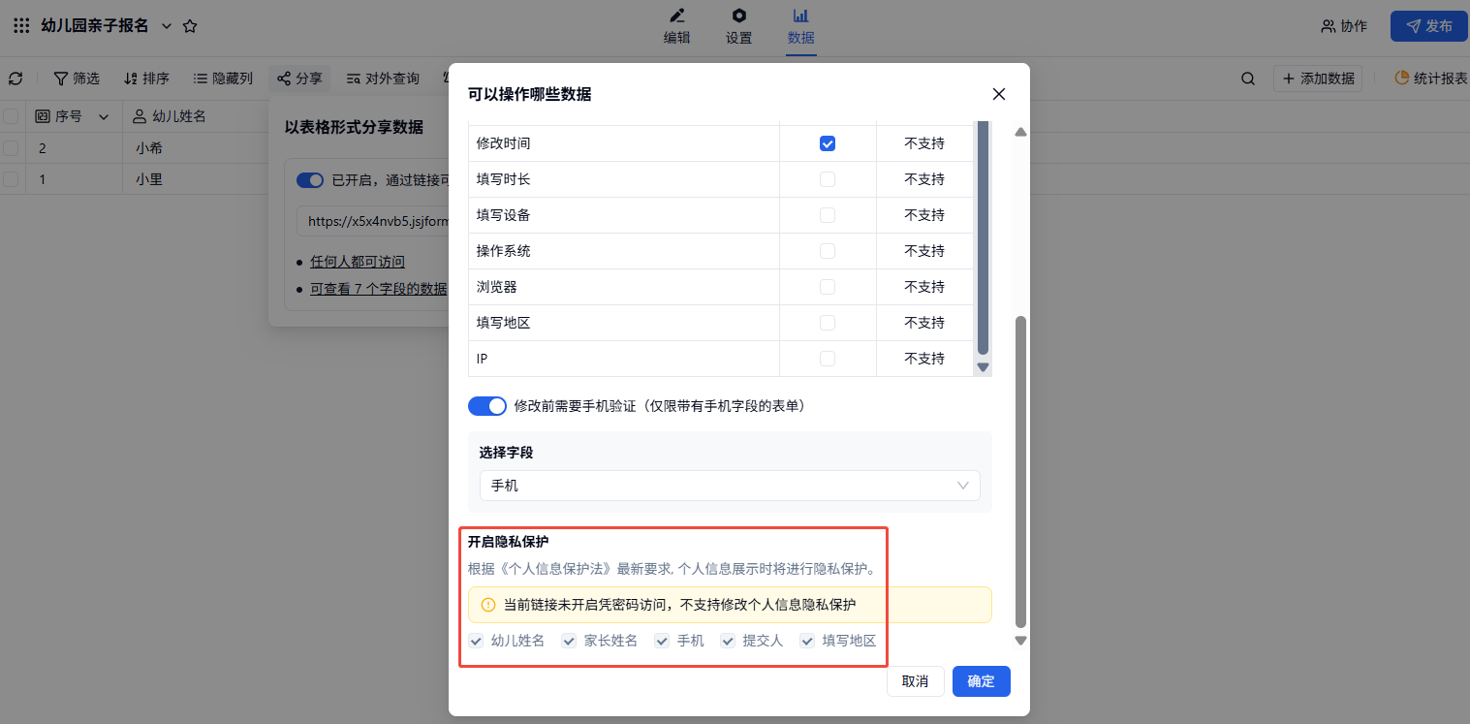Screen dimensions: 1470x724
Task: Click the dialog's vertical scrollbar thumb
Action: [x=1020, y=470]
